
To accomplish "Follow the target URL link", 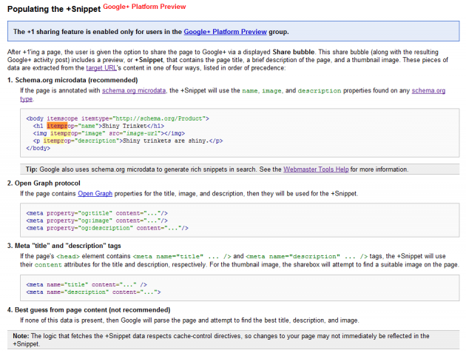I will click(101, 68).
